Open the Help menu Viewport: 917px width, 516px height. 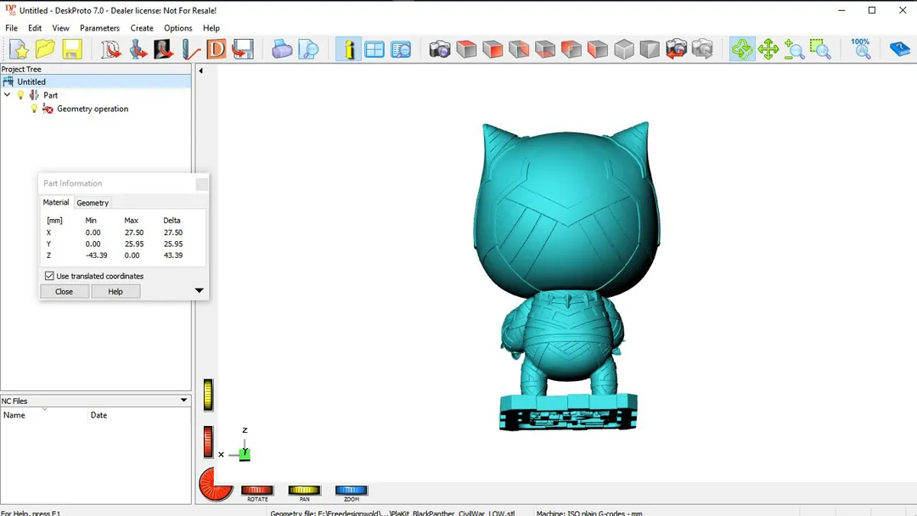point(211,28)
